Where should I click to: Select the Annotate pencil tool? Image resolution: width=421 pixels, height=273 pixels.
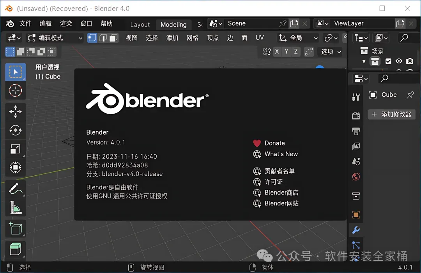16,189
